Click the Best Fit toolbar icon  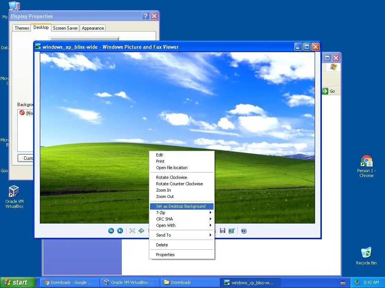coord(132,231)
